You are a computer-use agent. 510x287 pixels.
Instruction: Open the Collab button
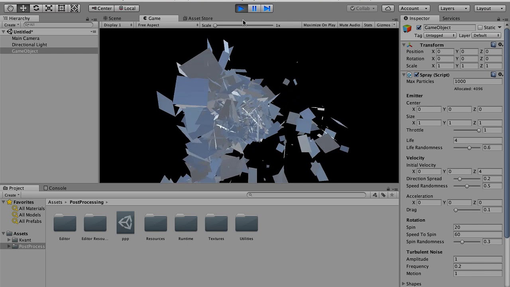pos(363,8)
